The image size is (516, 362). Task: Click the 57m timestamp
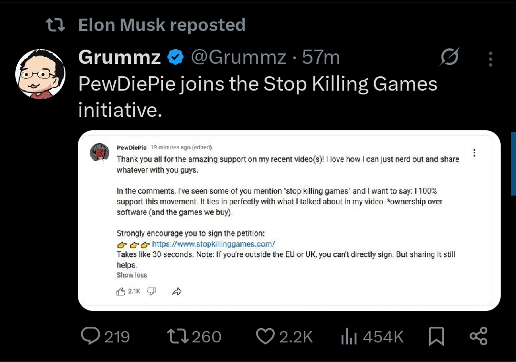click(x=321, y=57)
